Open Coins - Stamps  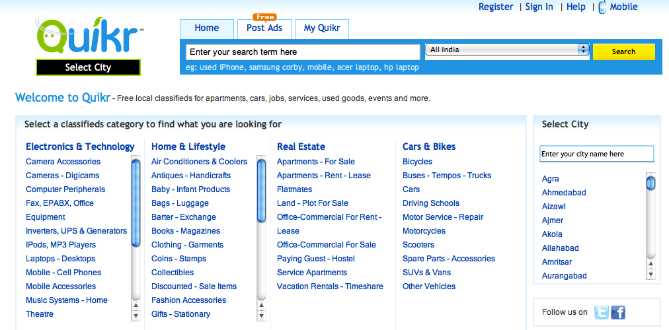point(178,259)
